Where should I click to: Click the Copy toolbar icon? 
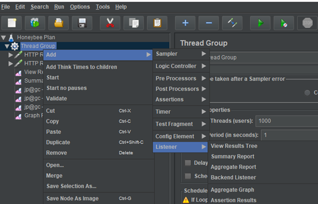tap(133, 23)
